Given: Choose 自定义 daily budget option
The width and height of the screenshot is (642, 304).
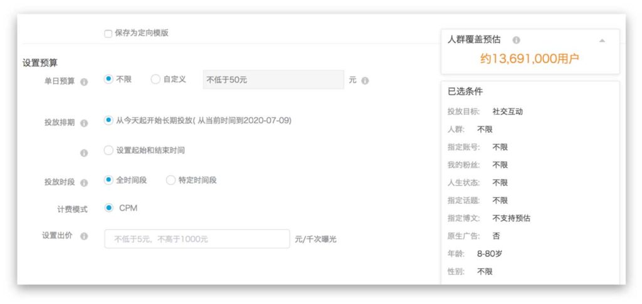Looking at the screenshot, I should 155,79.
